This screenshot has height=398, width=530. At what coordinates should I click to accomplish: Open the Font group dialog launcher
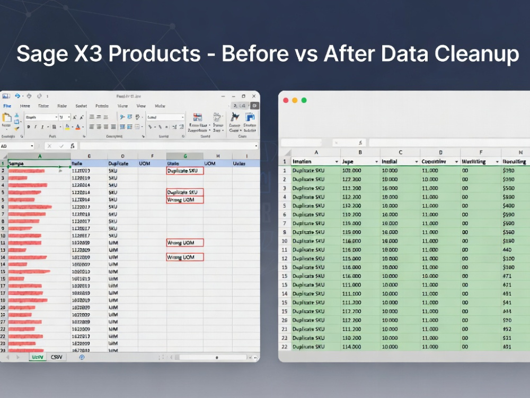(x=84, y=136)
